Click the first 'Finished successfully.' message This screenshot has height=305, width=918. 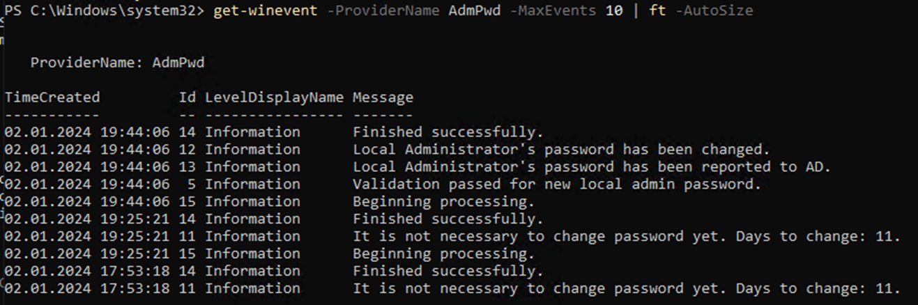click(447, 132)
